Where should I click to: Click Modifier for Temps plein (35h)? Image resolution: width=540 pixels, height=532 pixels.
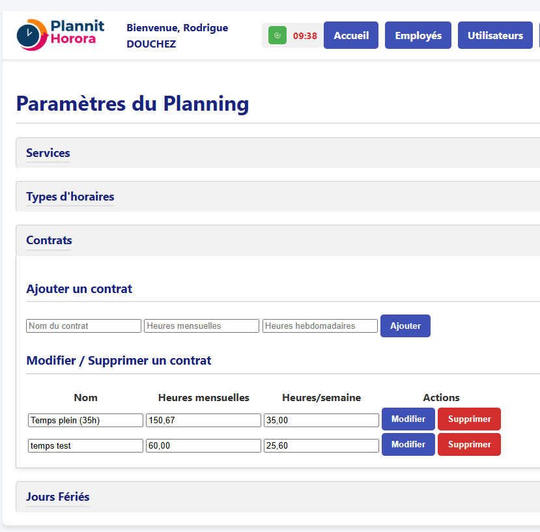click(x=408, y=419)
